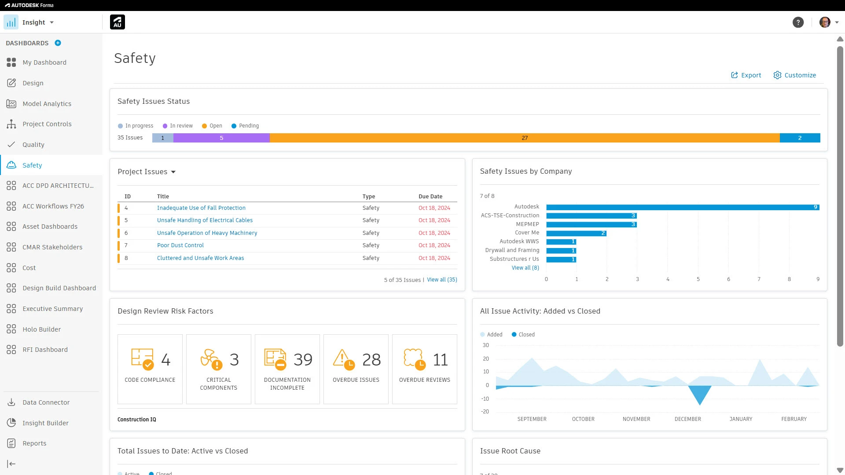Click View all (8) companies link
Image resolution: width=845 pixels, height=475 pixels.
point(525,268)
